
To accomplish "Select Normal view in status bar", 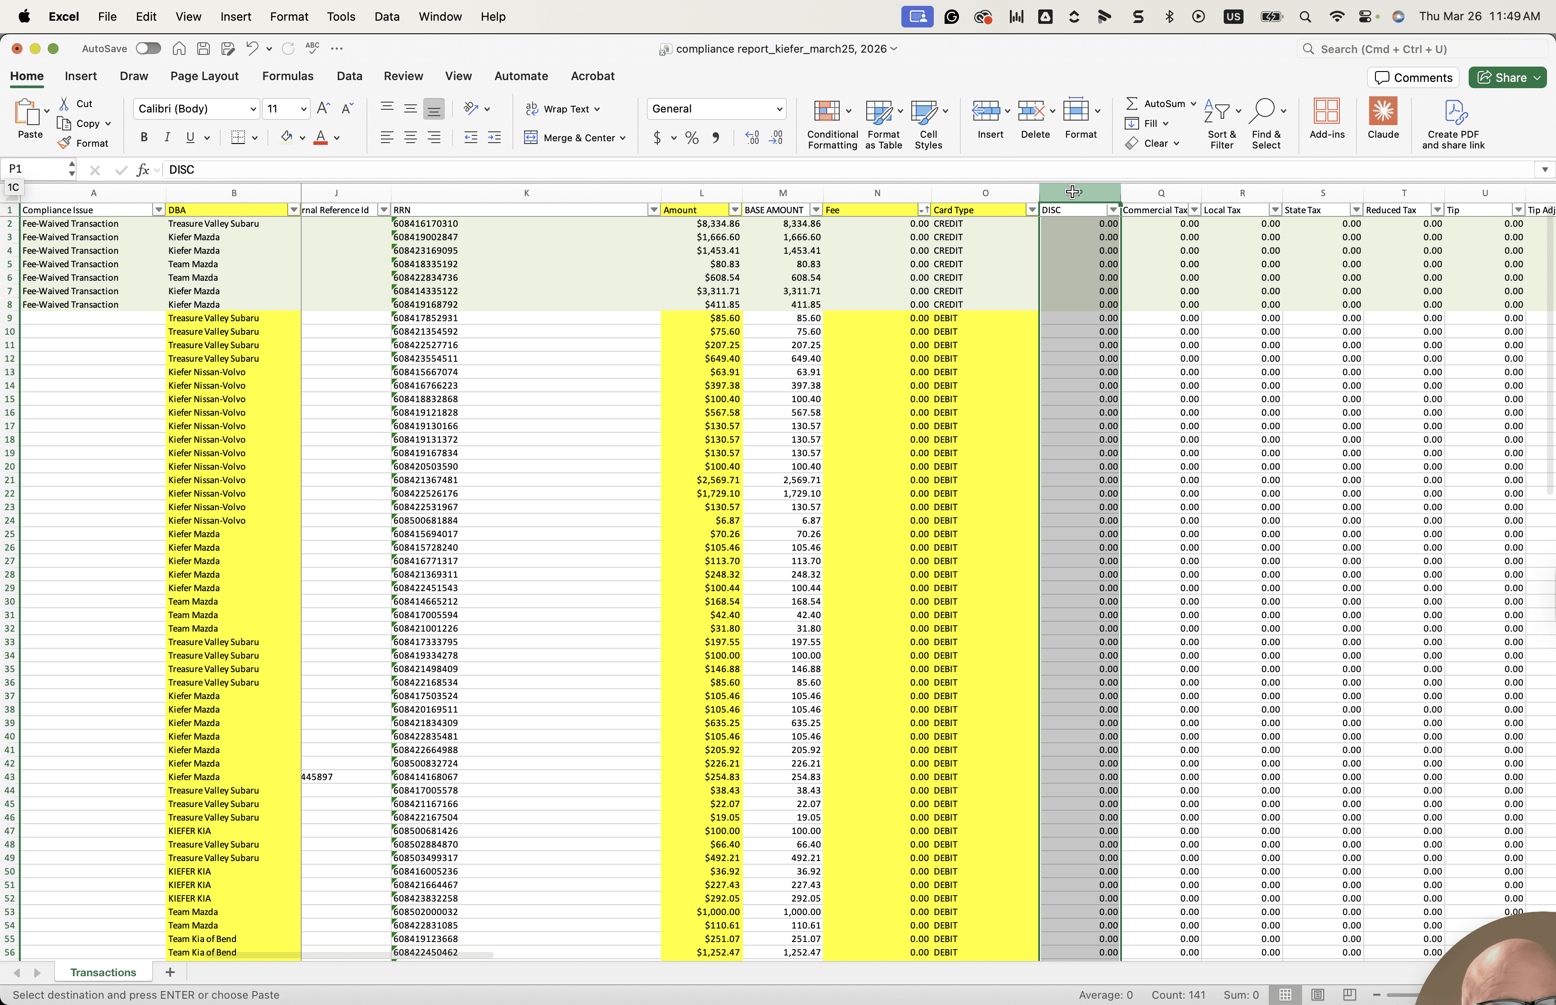I will tap(1285, 995).
